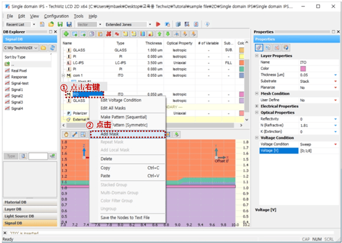The height and width of the screenshot is (243, 342).
Task: Click the refresh icon in DB Explorer
Action: (52, 48)
